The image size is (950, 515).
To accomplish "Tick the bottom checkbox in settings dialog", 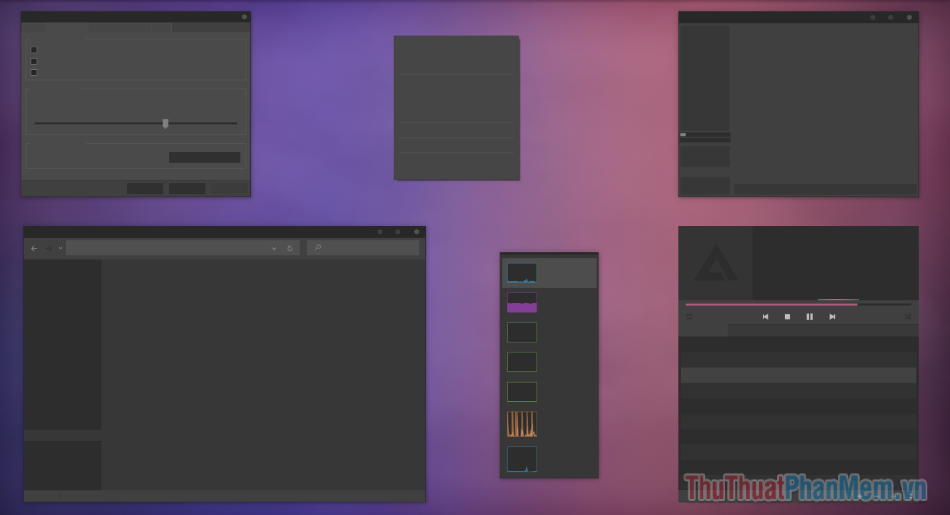I will tap(34, 73).
